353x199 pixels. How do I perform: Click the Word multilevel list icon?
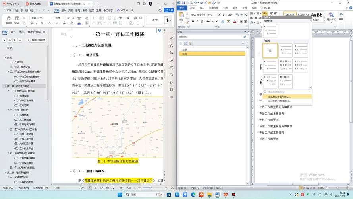pos(265,14)
